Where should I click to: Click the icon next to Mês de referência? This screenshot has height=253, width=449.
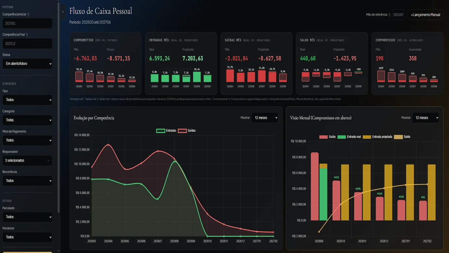390,15
